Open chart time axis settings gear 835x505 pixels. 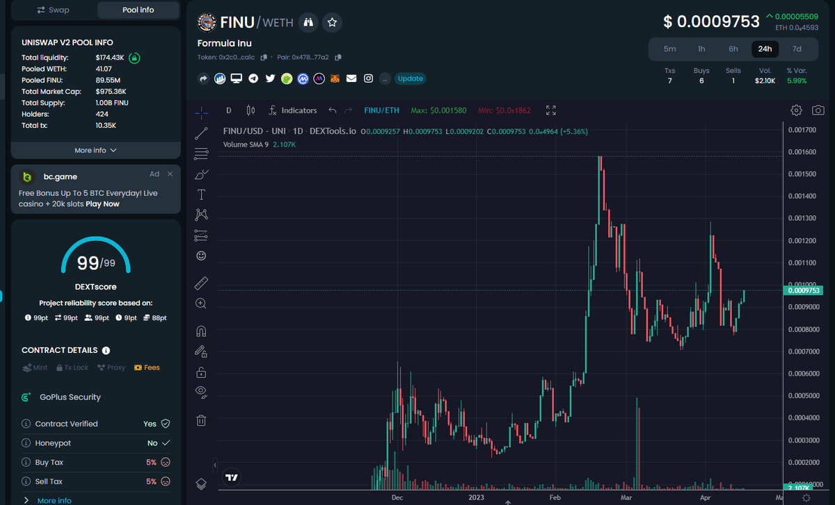coord(806,499)
